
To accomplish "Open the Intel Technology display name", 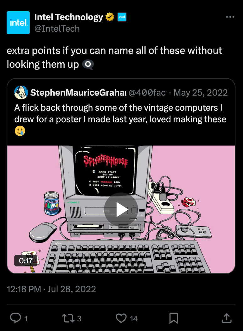I will pos(68,17).
